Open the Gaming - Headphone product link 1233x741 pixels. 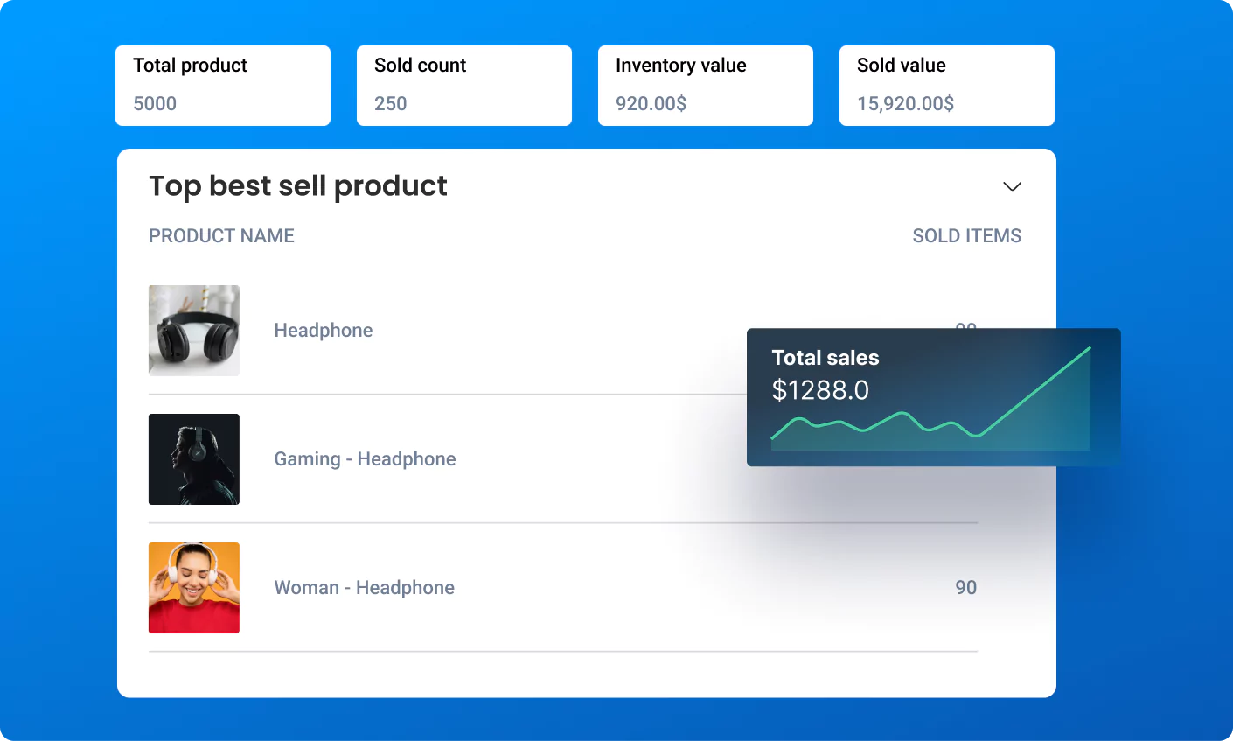[365, 459]
